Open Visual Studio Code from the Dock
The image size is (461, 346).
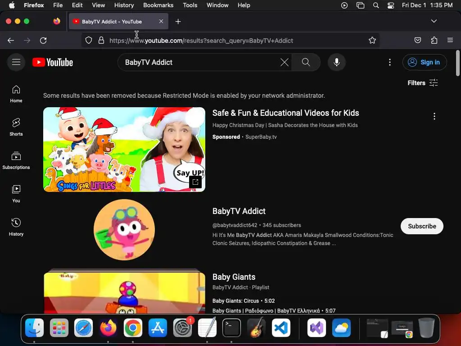(x=281, y=328)
